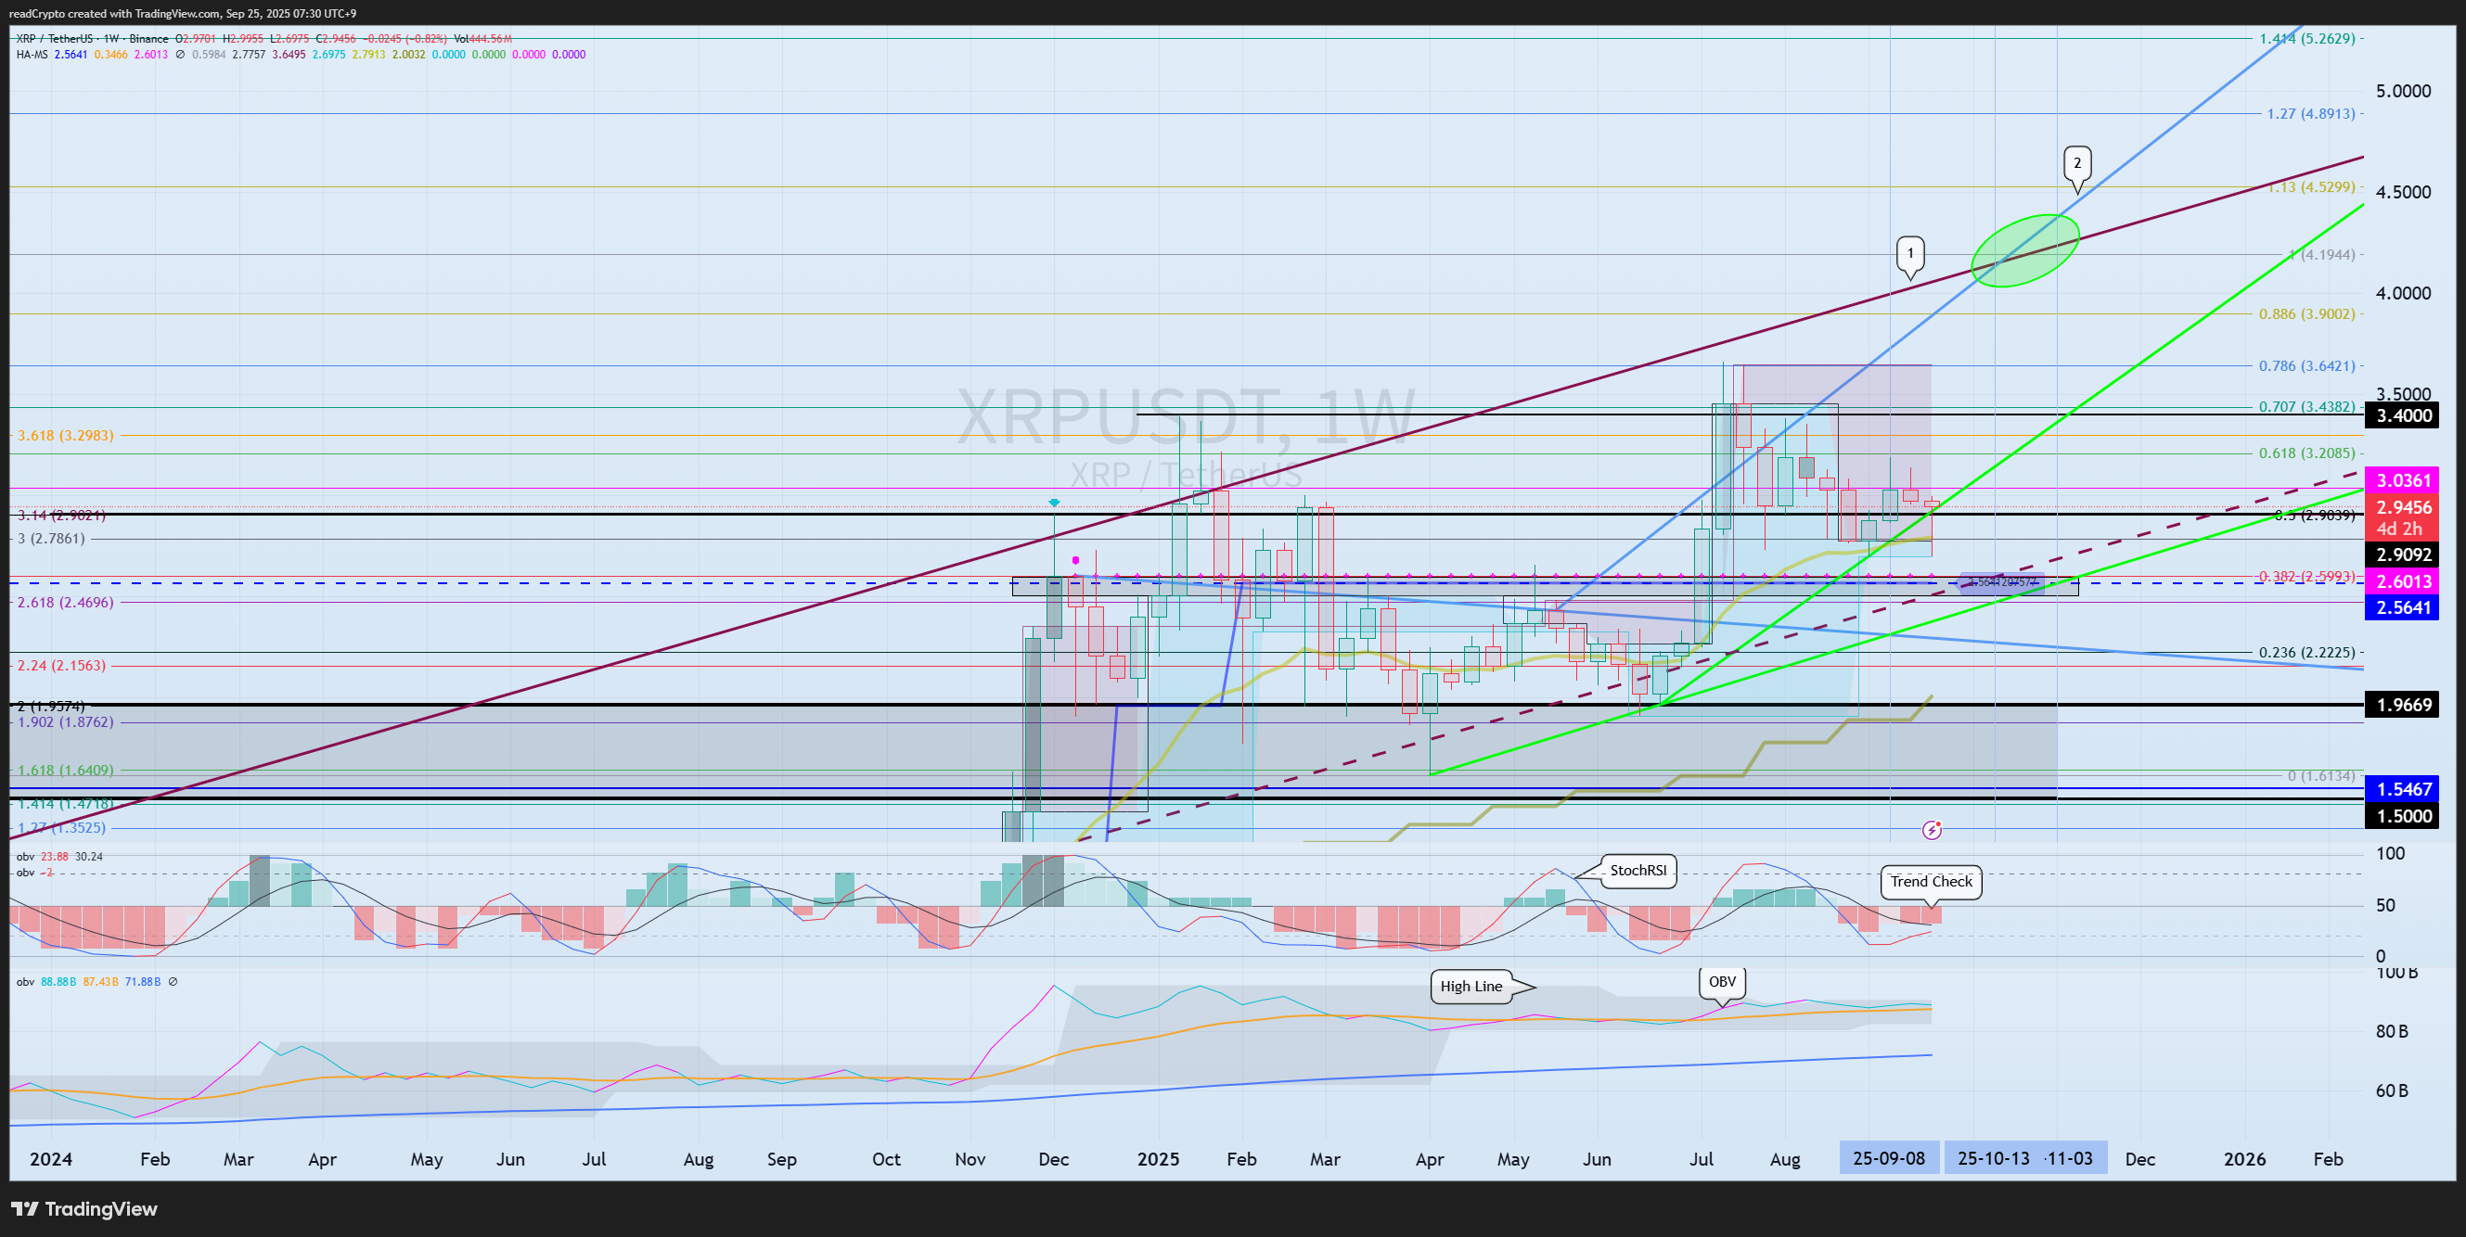
Task: Click the green 1.618 (1.6409) level label
Action: (x=65, y=771)
